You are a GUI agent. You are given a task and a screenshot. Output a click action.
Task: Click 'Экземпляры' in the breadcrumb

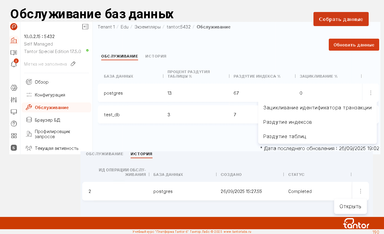[147, 27]
